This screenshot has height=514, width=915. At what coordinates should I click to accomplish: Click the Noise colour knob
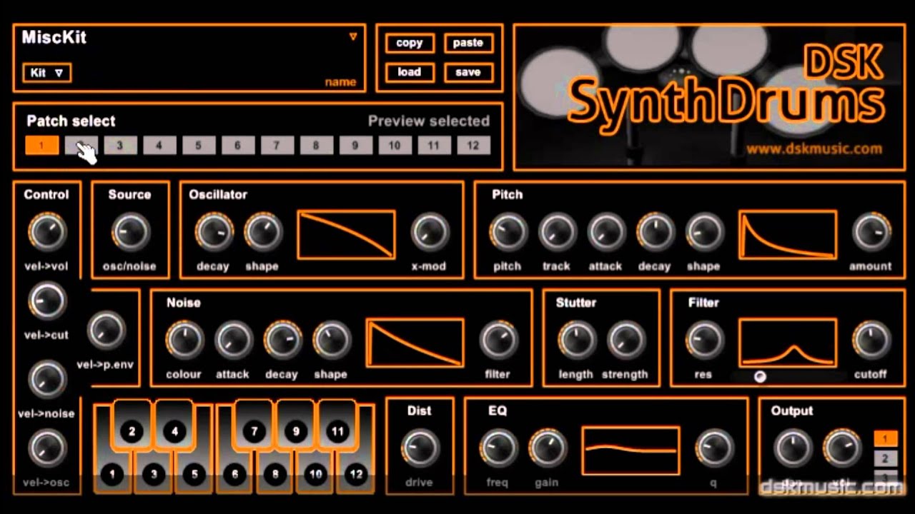tap(184, 340)
